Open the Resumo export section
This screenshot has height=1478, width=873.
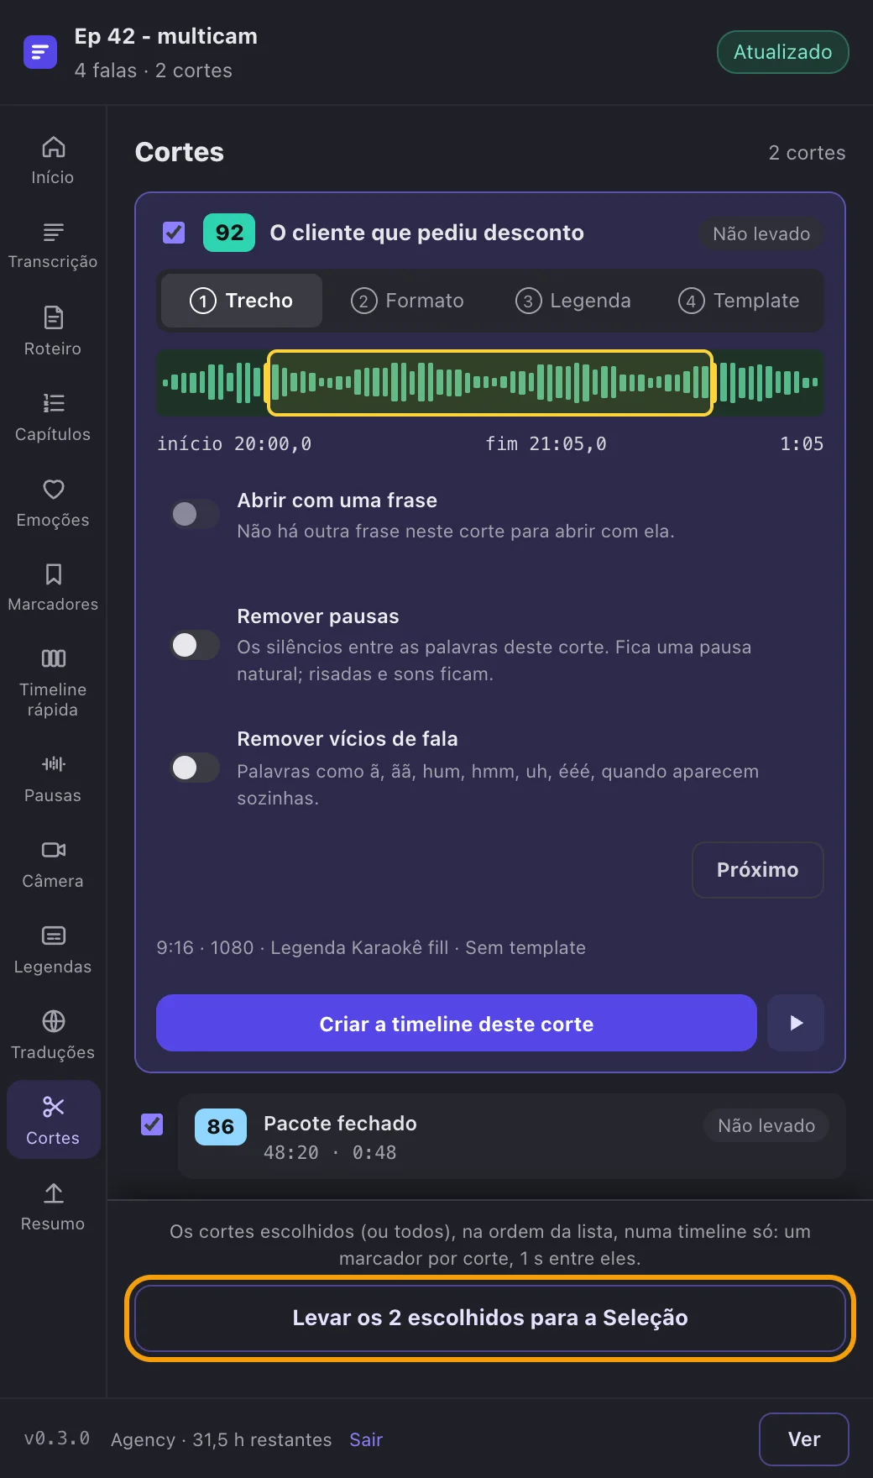53,1207
